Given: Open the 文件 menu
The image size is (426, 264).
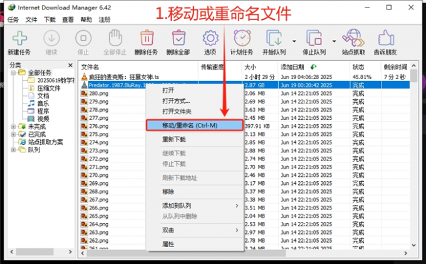Looking at the screenshot, I should click(31, 19).
